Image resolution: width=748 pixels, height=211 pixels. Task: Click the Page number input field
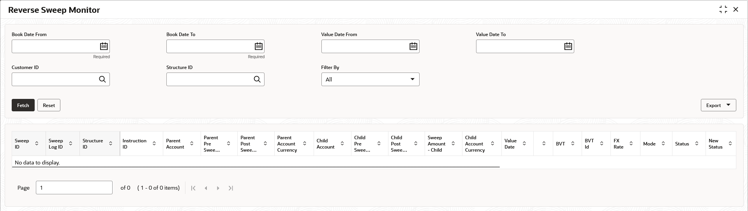[74, 188]
